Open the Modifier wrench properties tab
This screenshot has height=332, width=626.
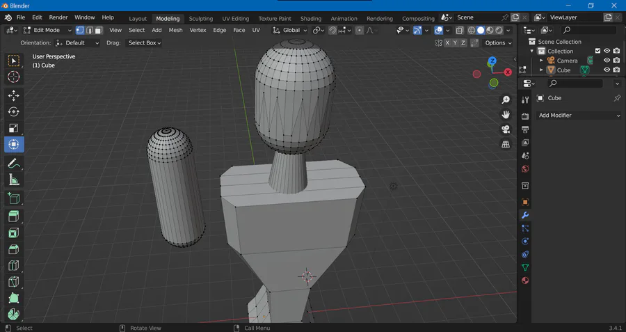525,215
